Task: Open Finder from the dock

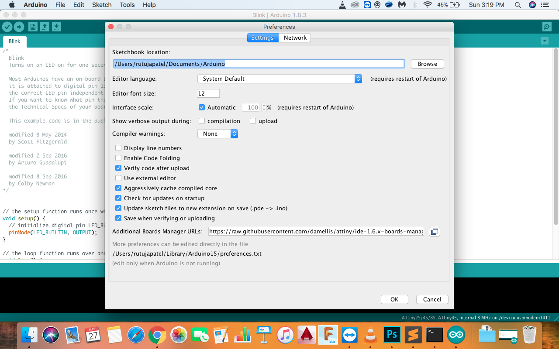Action: [30, 335]
